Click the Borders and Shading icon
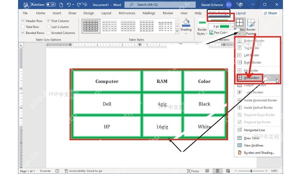The width and height of the screenshot is (301, 174). click(239, 153)
